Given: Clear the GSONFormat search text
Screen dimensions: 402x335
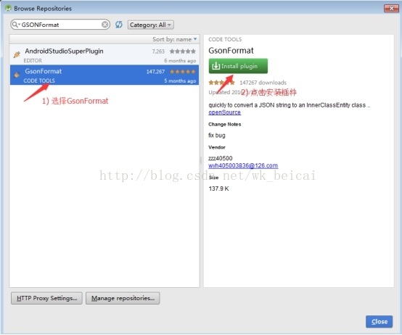Looking at the screenshot, I should (x=105, y=25).
